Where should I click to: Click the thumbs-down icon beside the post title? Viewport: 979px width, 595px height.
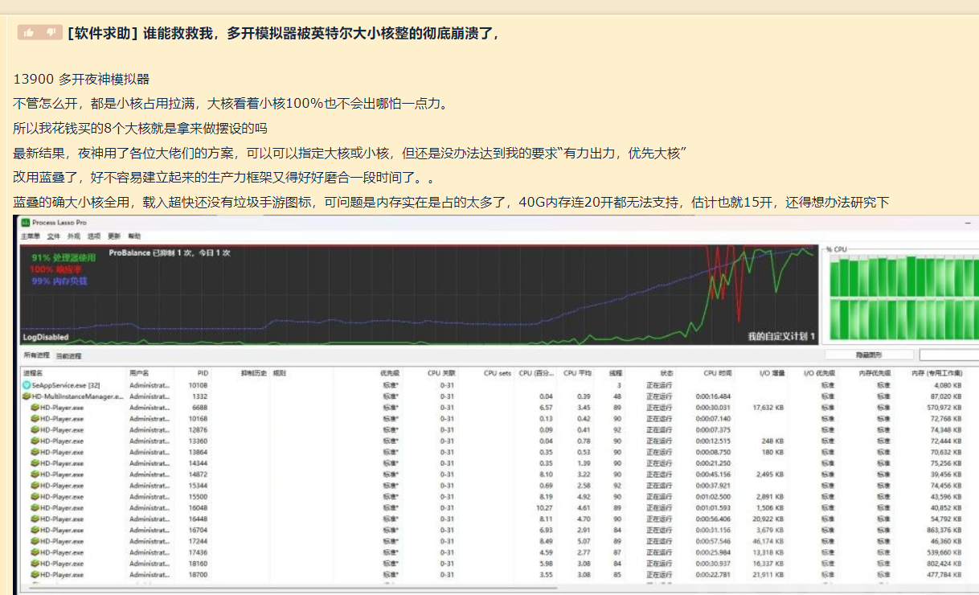(x=51, y=32)
